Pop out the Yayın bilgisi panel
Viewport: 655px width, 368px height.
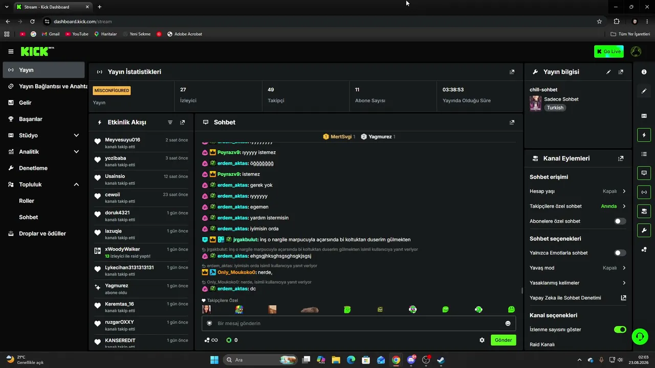click(621, 72)
